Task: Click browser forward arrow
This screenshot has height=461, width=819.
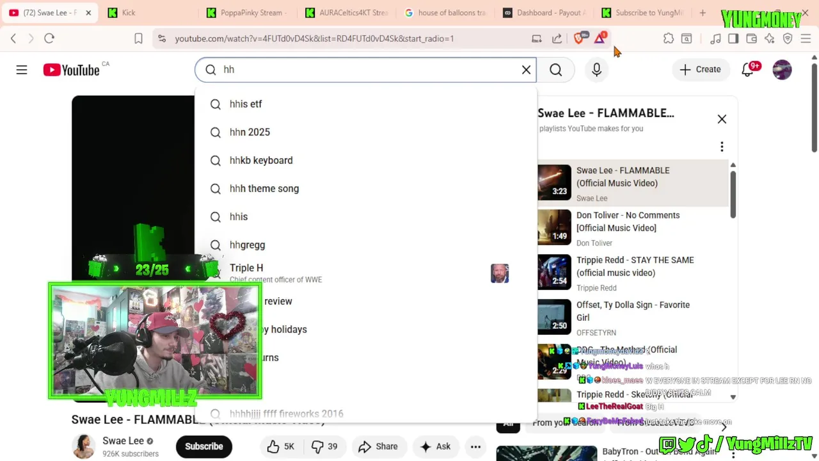Action: [x=31, y=38]
